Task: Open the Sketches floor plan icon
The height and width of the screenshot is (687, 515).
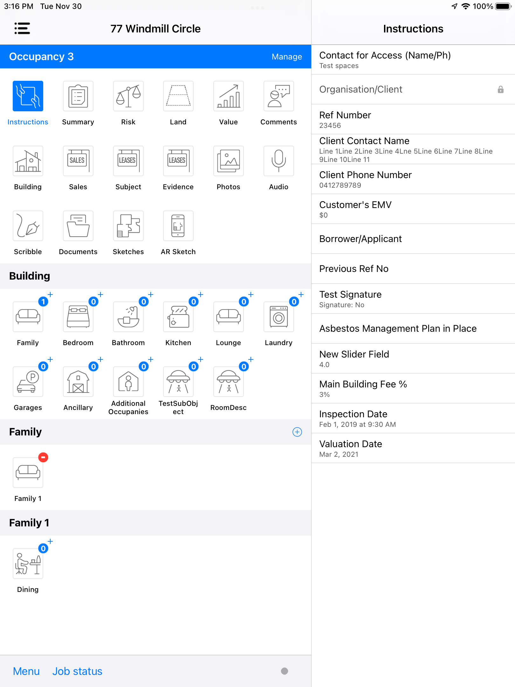Action: point(128,226)
